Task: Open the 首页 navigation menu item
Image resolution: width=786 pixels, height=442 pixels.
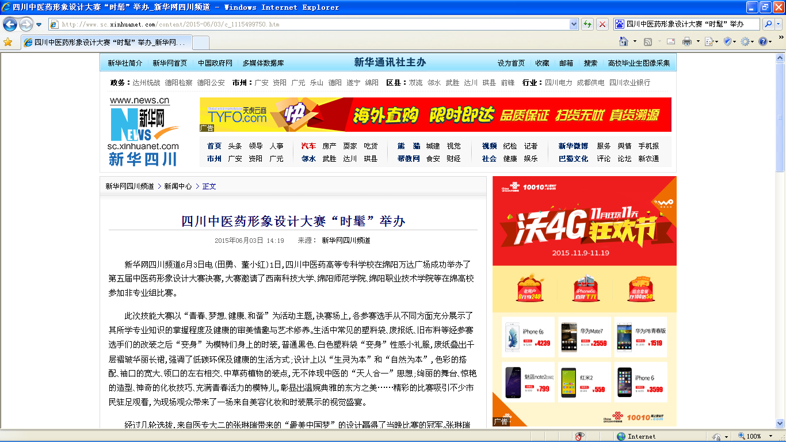Action: (x=214, y=146)
